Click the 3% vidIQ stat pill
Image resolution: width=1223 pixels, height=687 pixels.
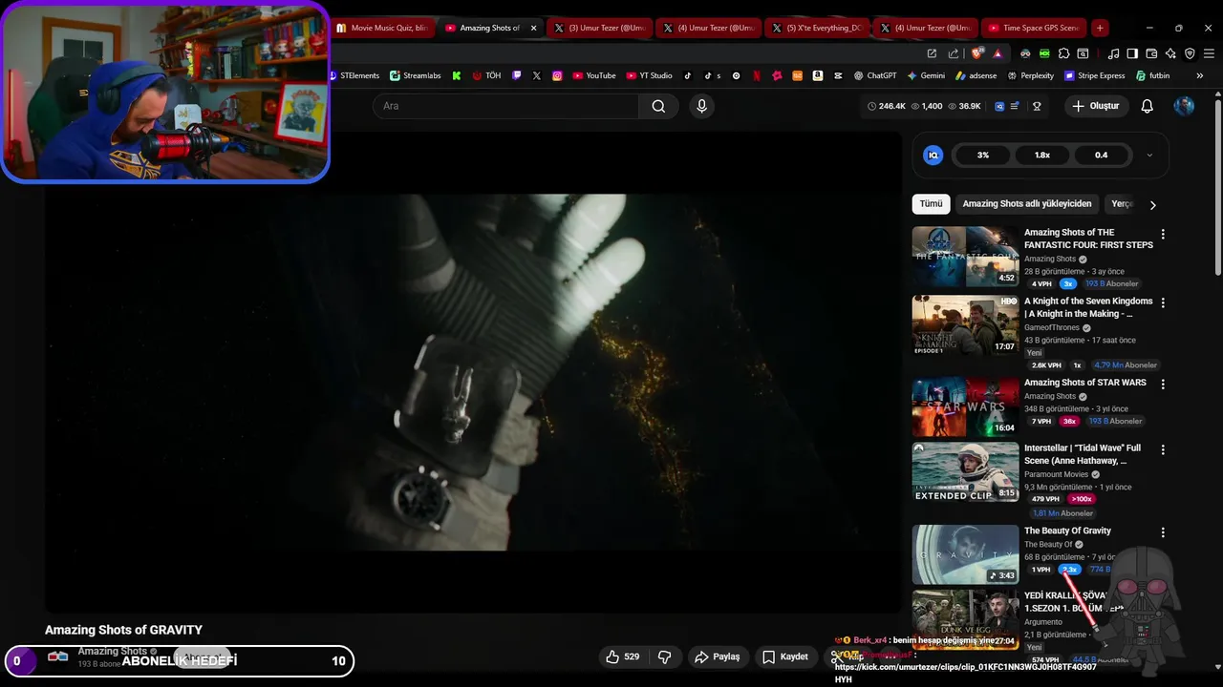click(x=983, y=155)
